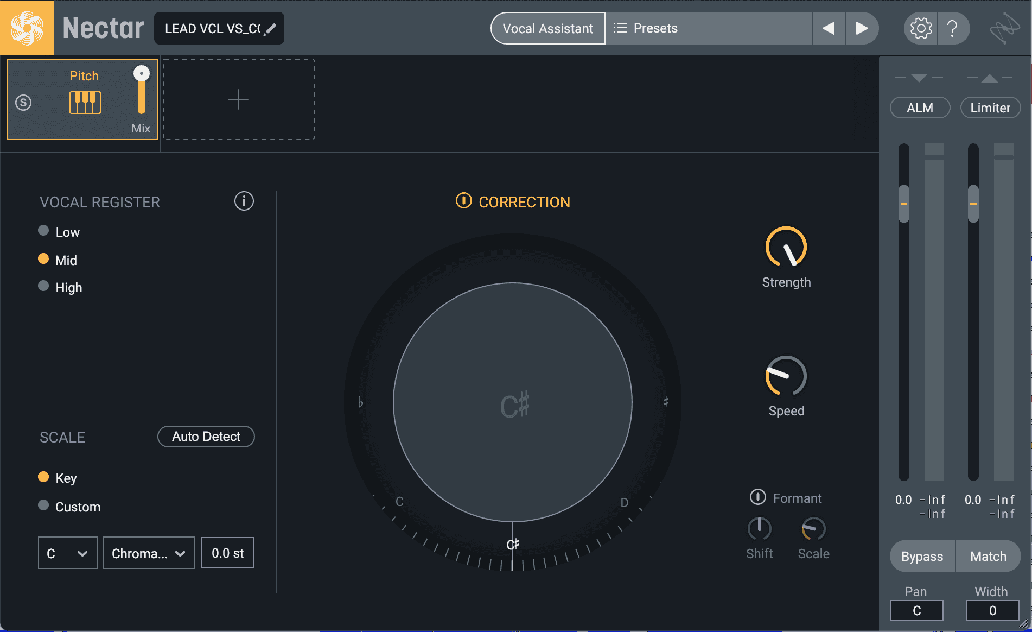This screenshot has width=1032, height=632.
Task: Open the root note C dropdown
Action: (68, 553)
